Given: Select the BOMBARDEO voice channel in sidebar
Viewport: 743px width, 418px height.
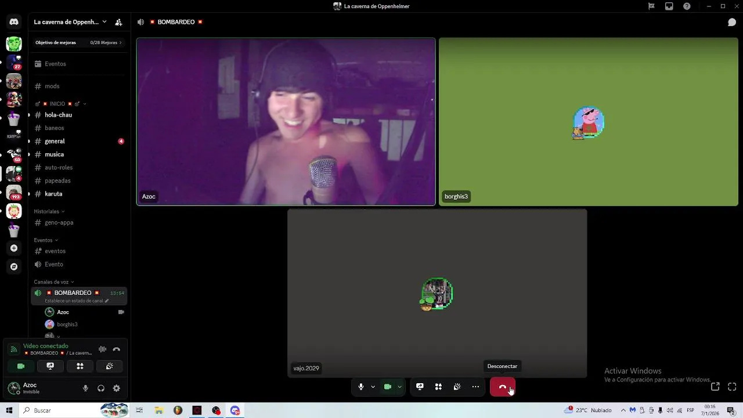Looking at the screenshot, I should point(79,296).
